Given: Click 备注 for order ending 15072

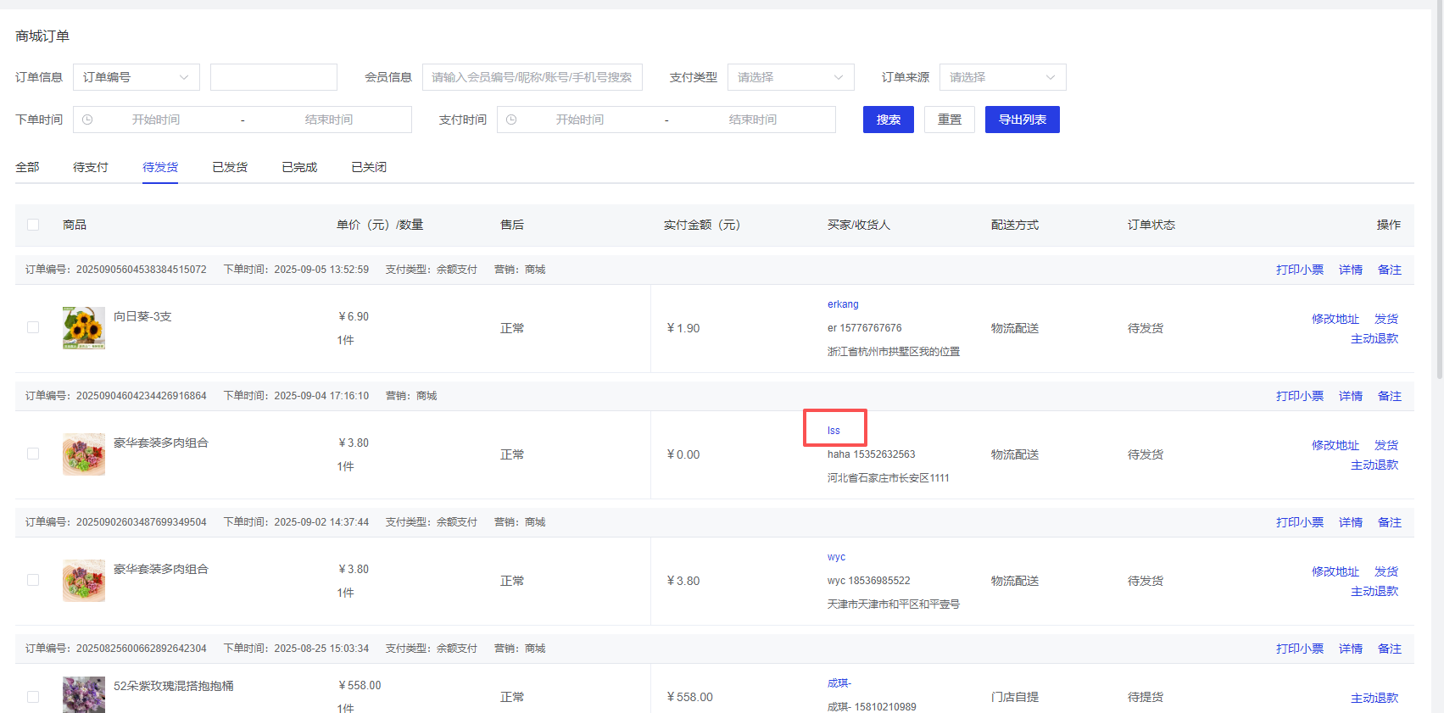Looking at the screenshot, I should tap(1390, 270).
